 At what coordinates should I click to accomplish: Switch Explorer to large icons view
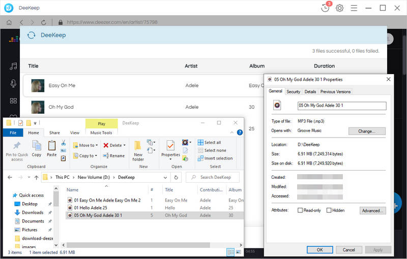click(238, 252)
